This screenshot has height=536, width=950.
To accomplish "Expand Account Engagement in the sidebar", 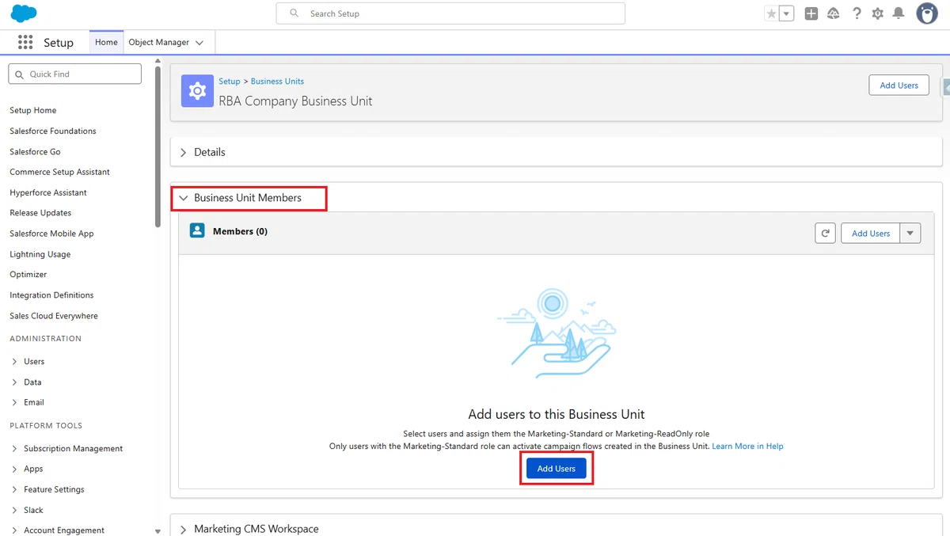I will 15,530.
